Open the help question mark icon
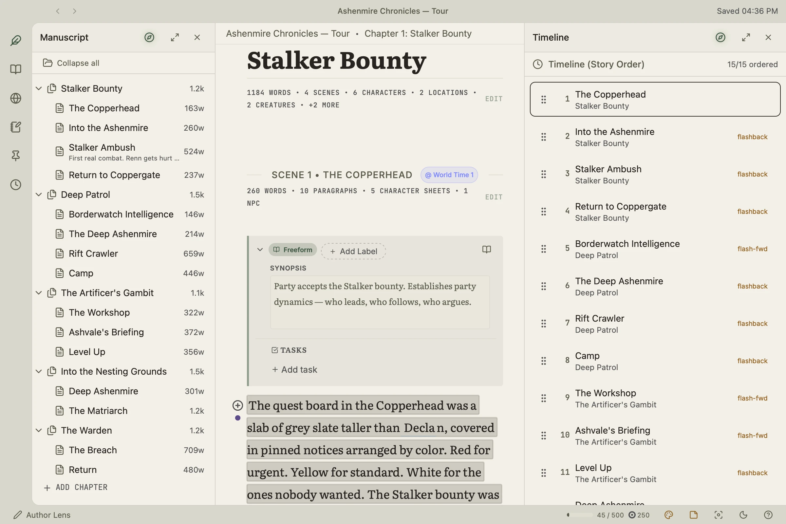Viewport: 786px width, 524px height. coord(768,515)
